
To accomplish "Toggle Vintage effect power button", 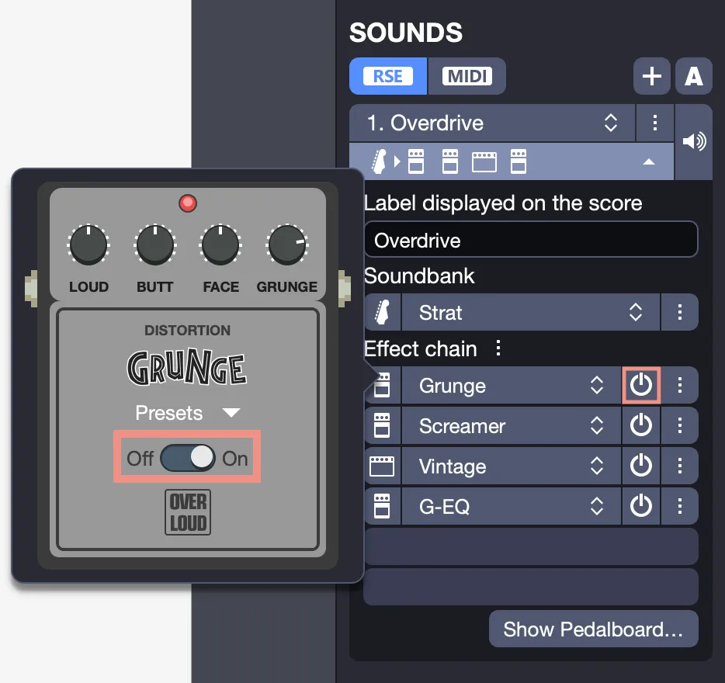I will 641,466.
